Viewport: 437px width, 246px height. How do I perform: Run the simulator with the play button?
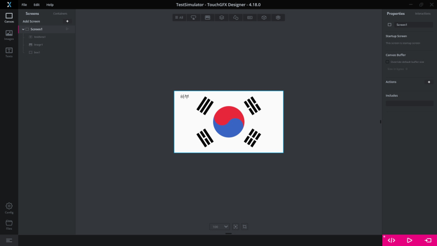pyautogui.click(x=410, y=240)
